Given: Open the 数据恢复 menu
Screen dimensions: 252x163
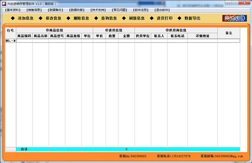Looking at the screenshot, I should click(77, 10).
